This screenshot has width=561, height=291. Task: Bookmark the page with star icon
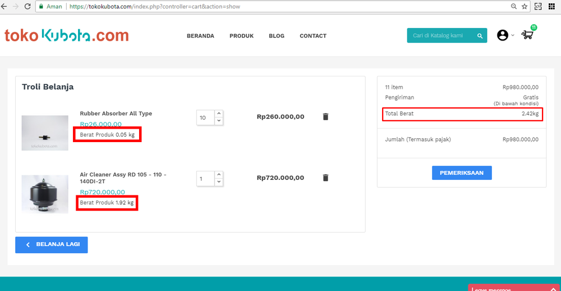(x=524, y=6)
